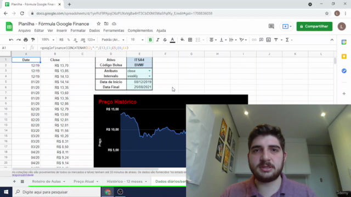Select the Data de Início date cell
Viewport: 351px width, 197px height.
click(x=139, y=82)
